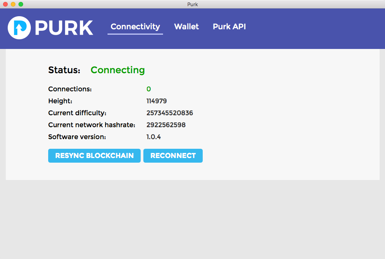This screenshot has width=385, height=259.
Task: Click the PURK wordmark in header
Action: point(64,28)
